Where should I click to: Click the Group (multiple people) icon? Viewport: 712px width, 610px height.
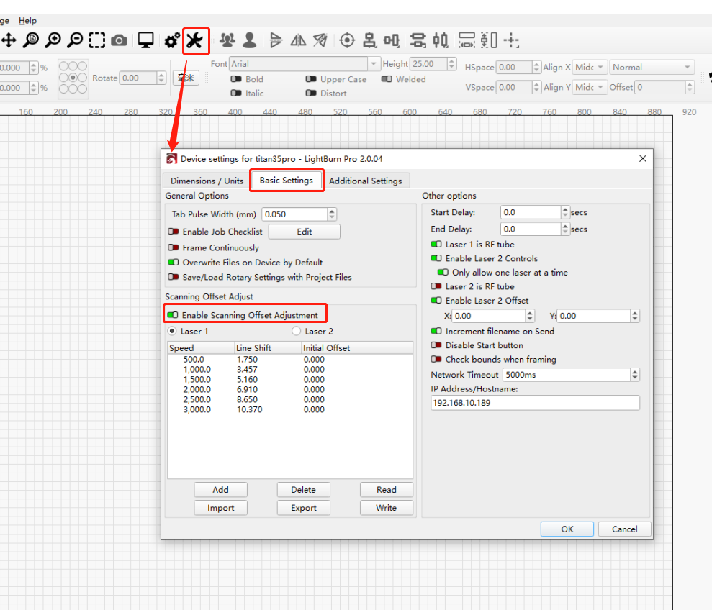(227, 40)
